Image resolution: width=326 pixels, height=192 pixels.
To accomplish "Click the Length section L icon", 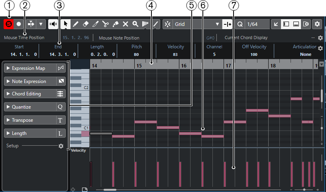I will pyautogui.click(x=60, y=133).
